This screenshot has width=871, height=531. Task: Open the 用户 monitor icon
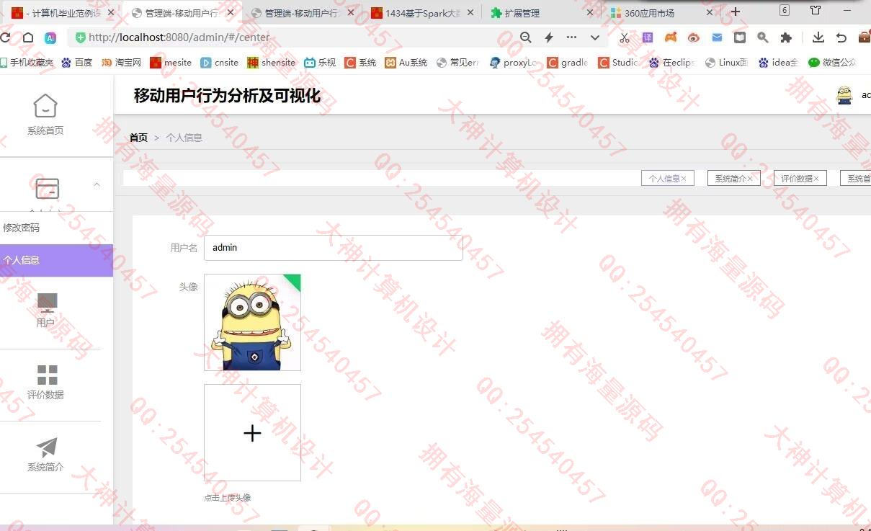48,302
